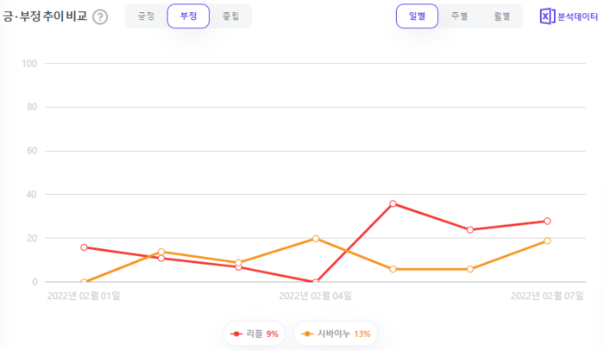This screenshot has height=350, width=604.
Task: Toggle the 리플 9% legend series
Action: pyautogui.click(x=255, y=334)
